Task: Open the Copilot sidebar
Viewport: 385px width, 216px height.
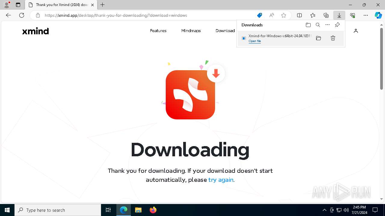Action: pos(378,15)
